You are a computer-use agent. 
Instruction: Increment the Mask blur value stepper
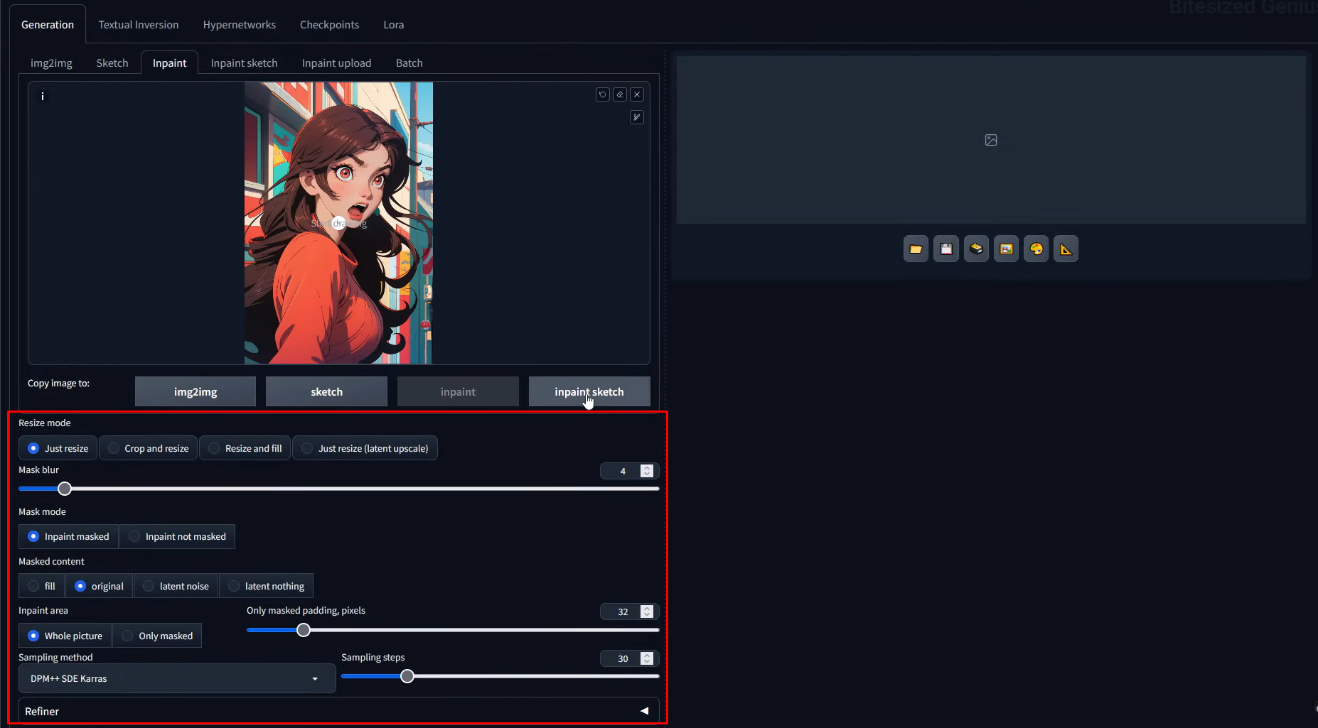(x=647, y=468)
